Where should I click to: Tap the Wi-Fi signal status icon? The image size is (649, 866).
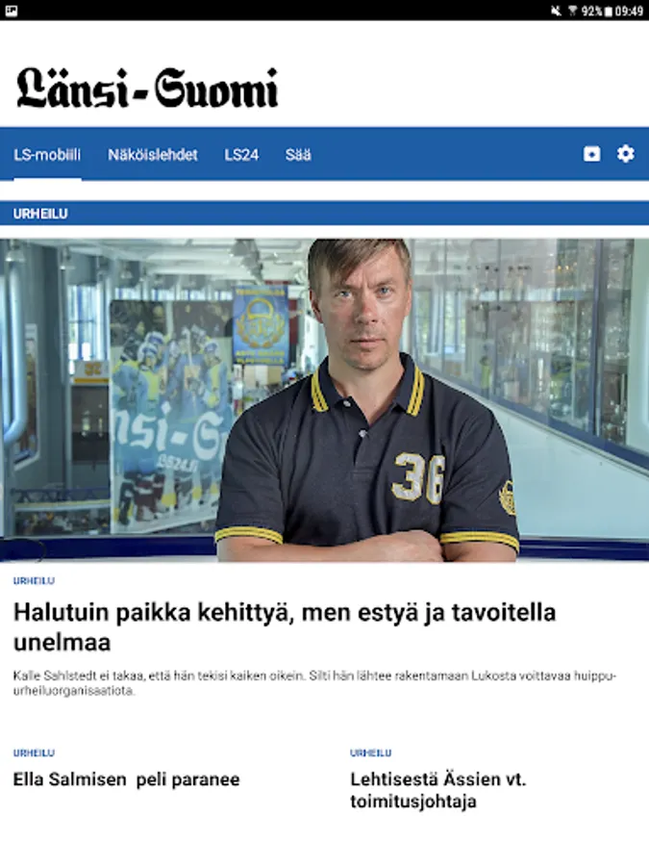[572, 11]
